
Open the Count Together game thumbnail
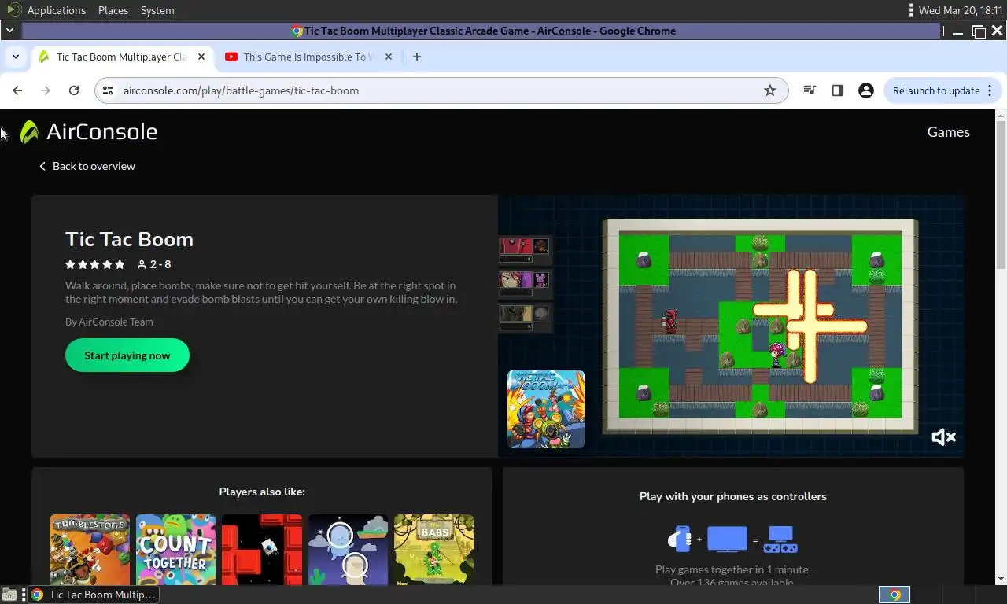175,550
